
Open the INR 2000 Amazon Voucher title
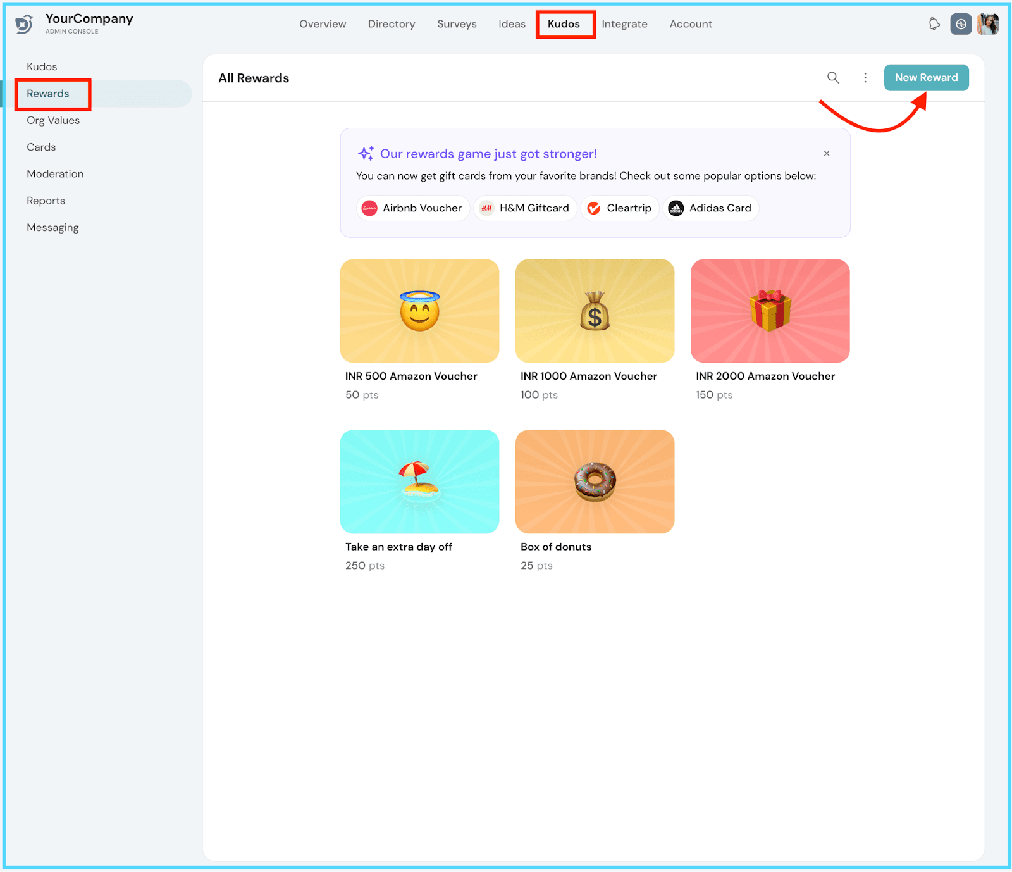(x=765, y=376)
